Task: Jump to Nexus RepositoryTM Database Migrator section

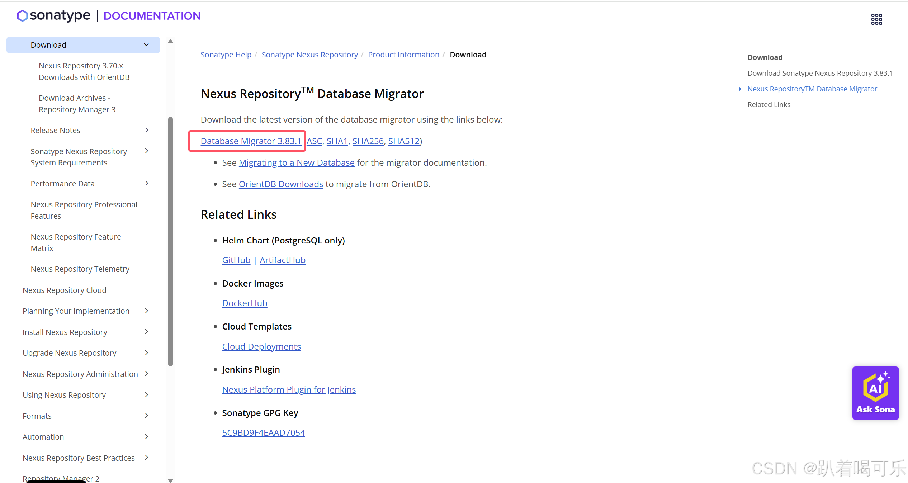Action: coord(812,89)
